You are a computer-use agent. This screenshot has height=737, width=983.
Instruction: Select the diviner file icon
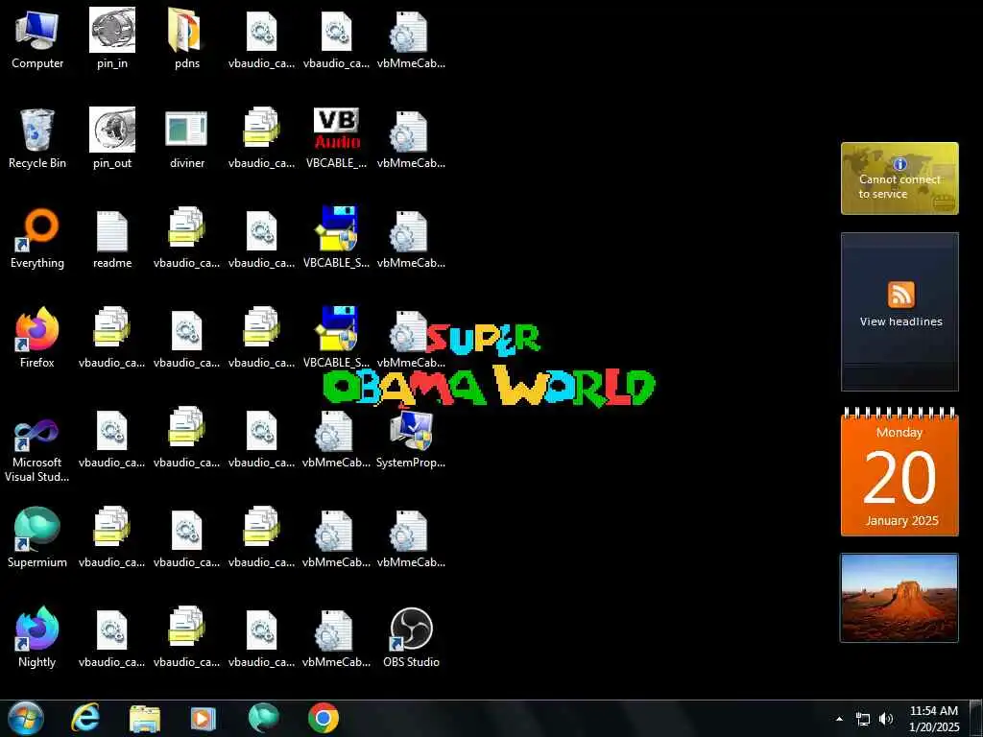187,138
